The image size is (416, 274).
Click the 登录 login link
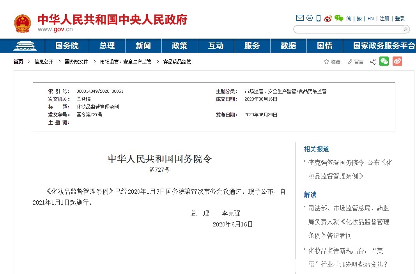400,19
